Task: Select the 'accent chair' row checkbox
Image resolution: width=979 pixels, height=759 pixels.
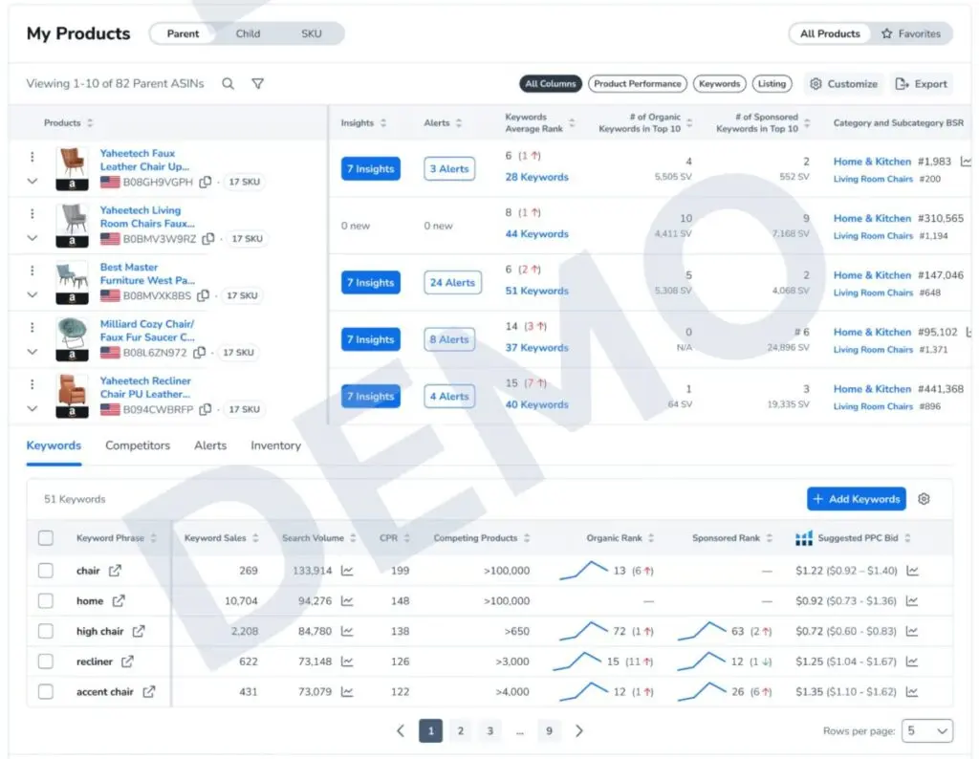Action: click(x=46, y=692)
